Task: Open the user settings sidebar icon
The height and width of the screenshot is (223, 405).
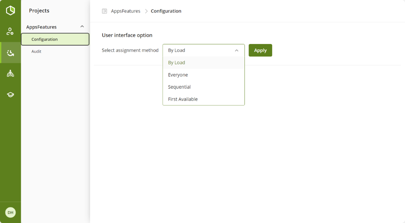Action: [10, 31]
